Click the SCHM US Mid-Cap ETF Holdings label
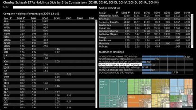Image resolution: width=196 pixels, height=110 pixels. pos(116,70)
